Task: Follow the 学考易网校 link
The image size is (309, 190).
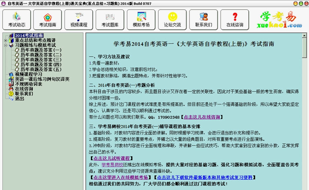Action: (112, 165)
